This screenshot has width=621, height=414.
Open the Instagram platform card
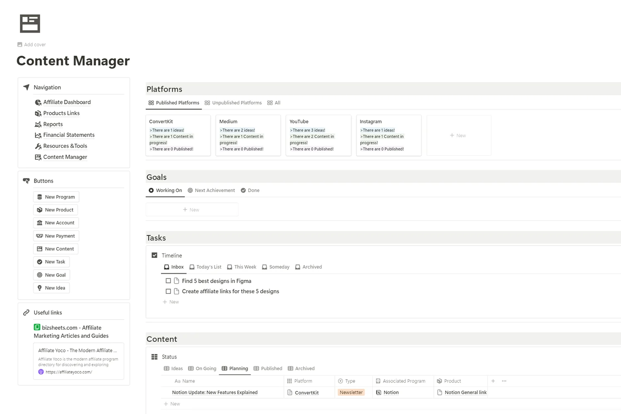tap(389, 135)
